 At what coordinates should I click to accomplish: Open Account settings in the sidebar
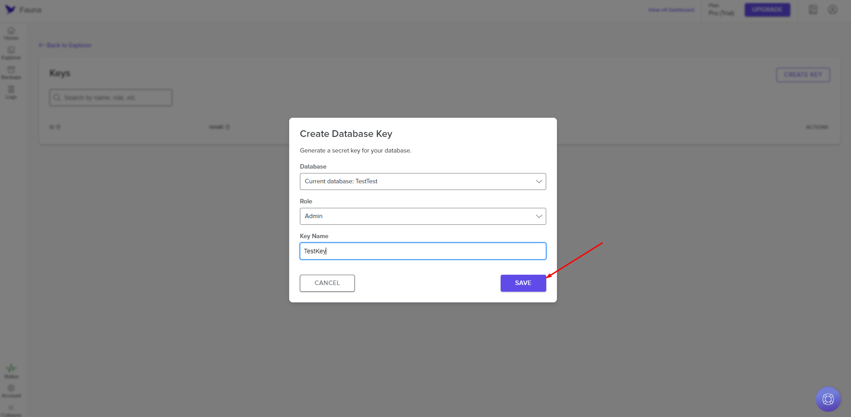[x=11, y=391]
